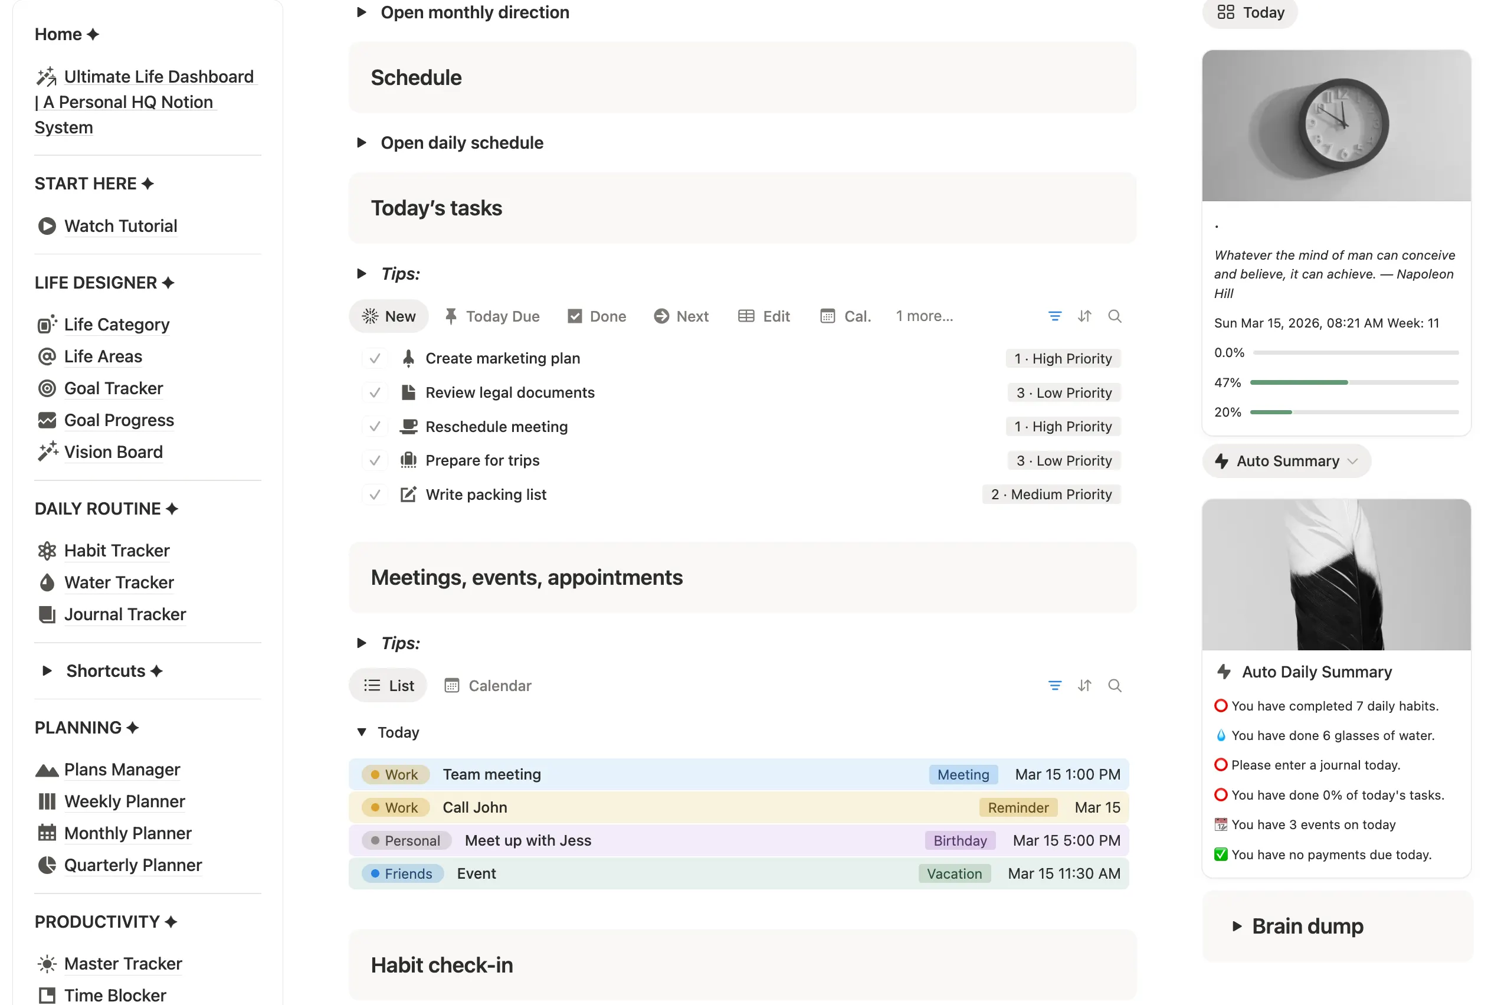Open the filter icon in Today's tasks toolbar
1501x1005 pixels.
(1054, 315)
